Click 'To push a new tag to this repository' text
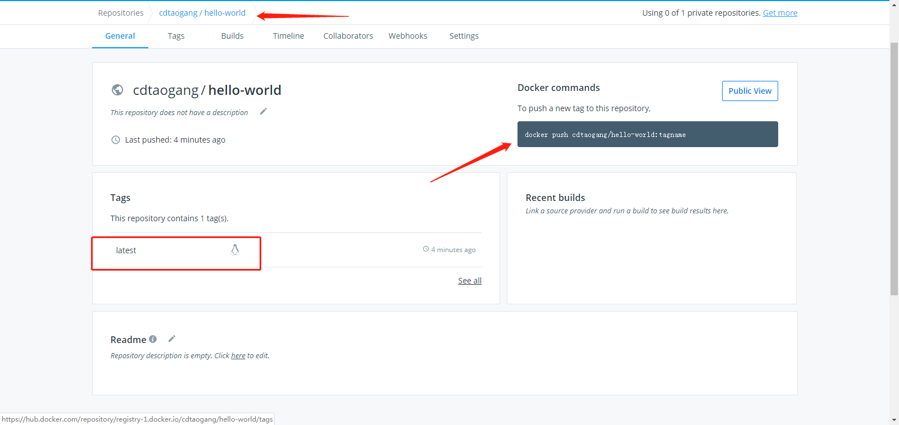The width and height of the screenshot is (899, 425). tap(584, 108)
